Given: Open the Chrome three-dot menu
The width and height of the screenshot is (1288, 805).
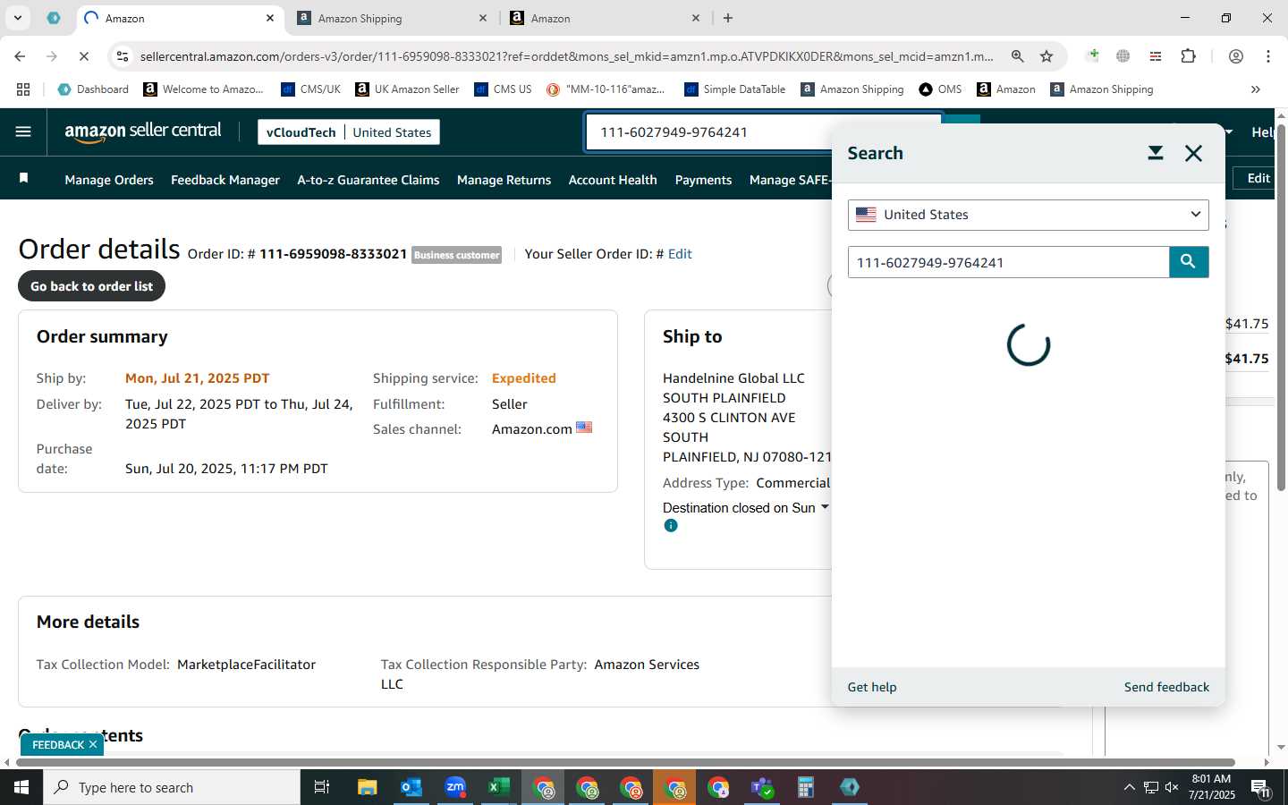Looking at the screenshot, I should click(x=1268, y=55).
